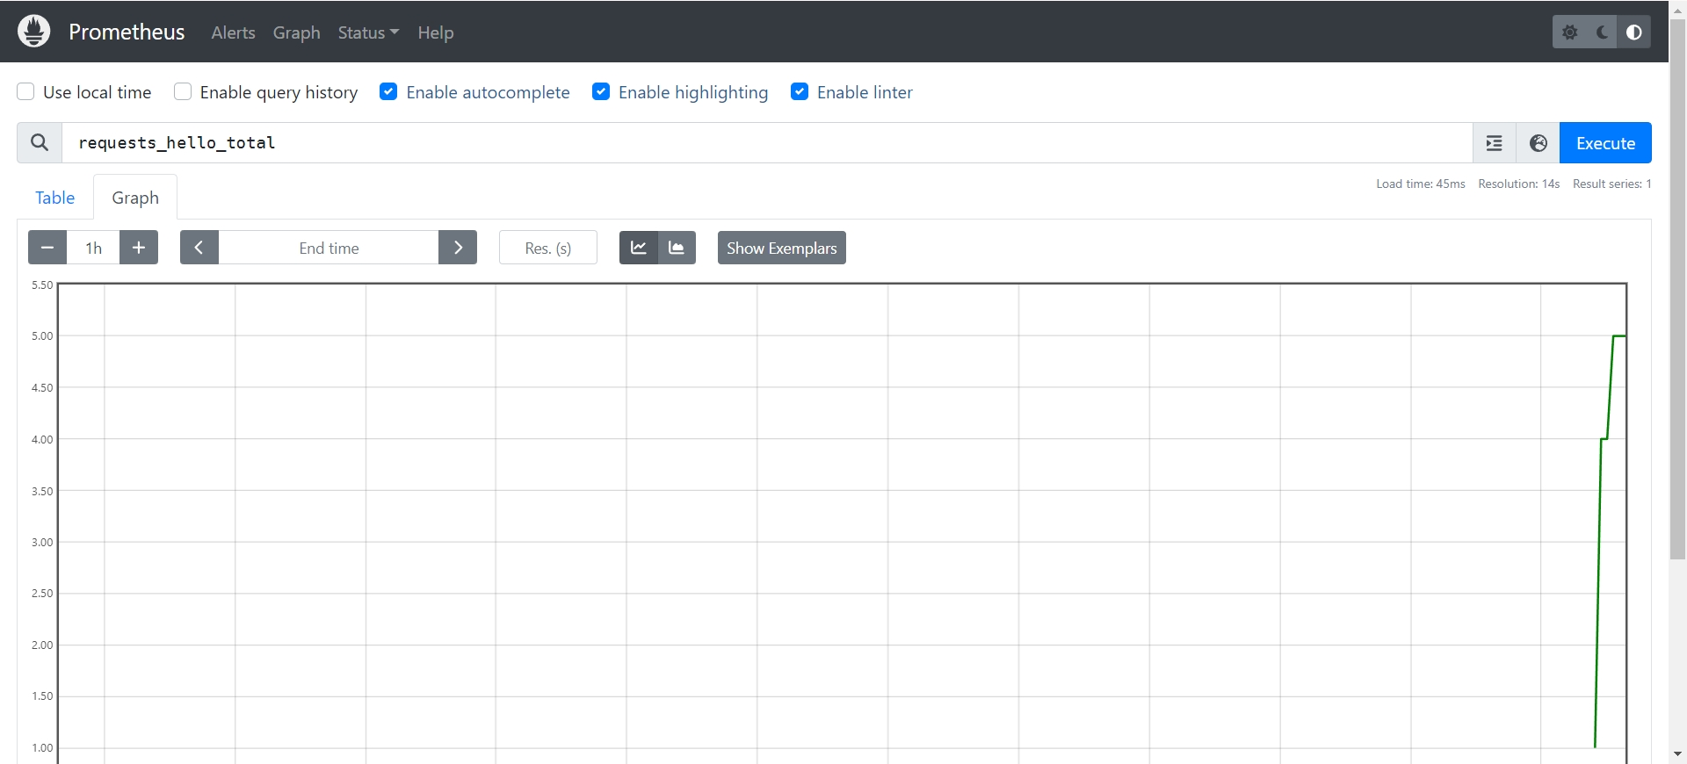
Task: Select the Graph tab
Action: coord(135,198)
